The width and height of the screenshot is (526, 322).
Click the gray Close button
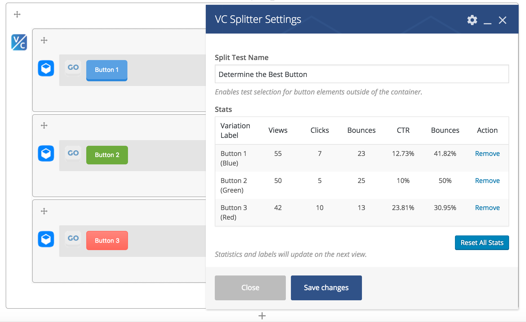[250, 288]
